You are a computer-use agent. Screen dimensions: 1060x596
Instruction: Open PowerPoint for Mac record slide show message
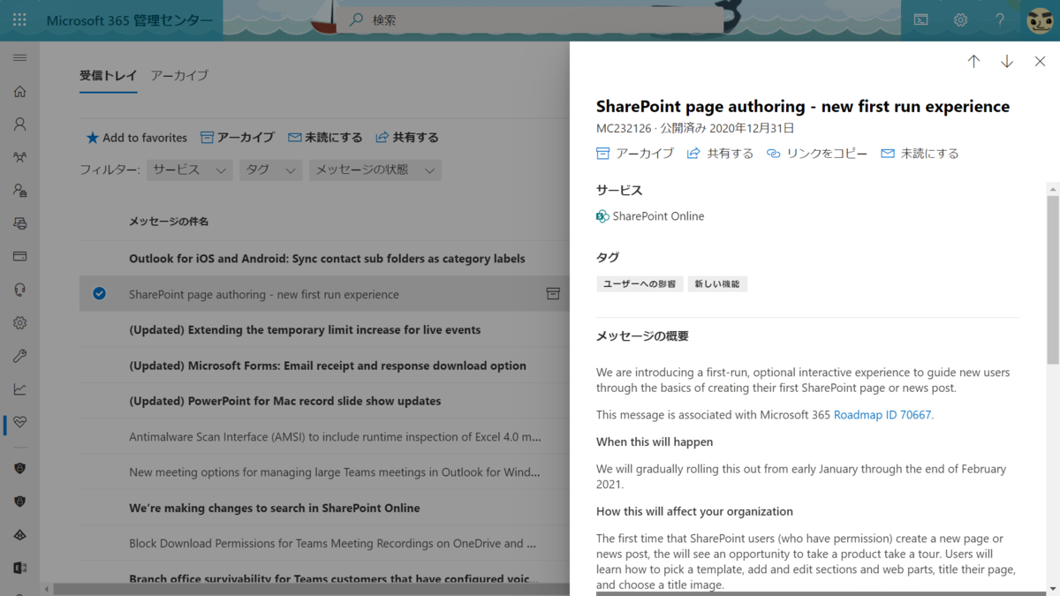pos(284,400)
